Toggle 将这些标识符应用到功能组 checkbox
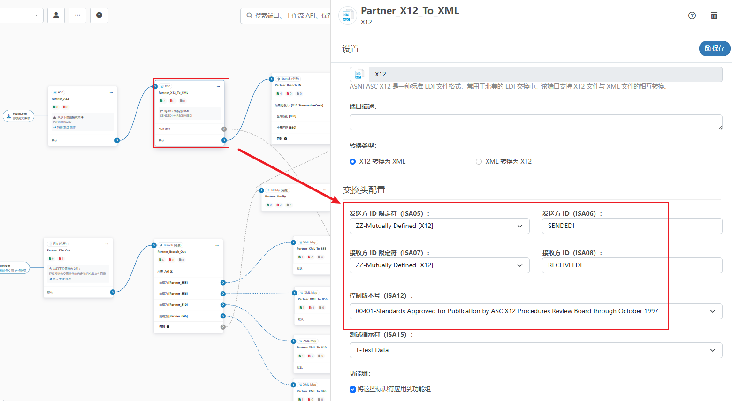Screen dimensions: 732x401 pos(352,389)
